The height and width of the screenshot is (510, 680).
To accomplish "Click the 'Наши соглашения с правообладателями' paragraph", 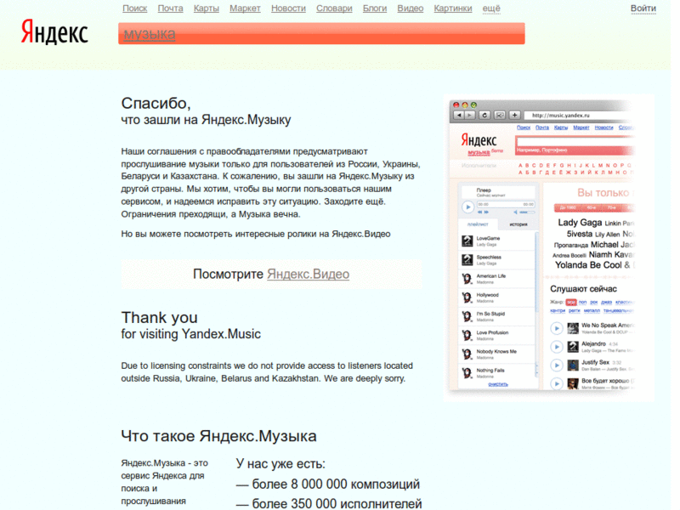I will click(x=270, y=183).
